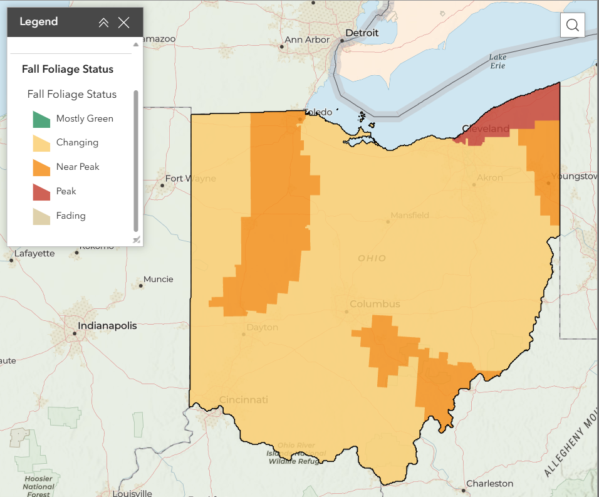Close the Legend panel
Image resolution: width=599 pixels, height=497 pixels.
click(124, 23)
